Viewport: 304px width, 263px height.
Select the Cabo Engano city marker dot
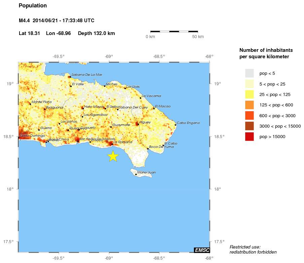tap(175, 125)
